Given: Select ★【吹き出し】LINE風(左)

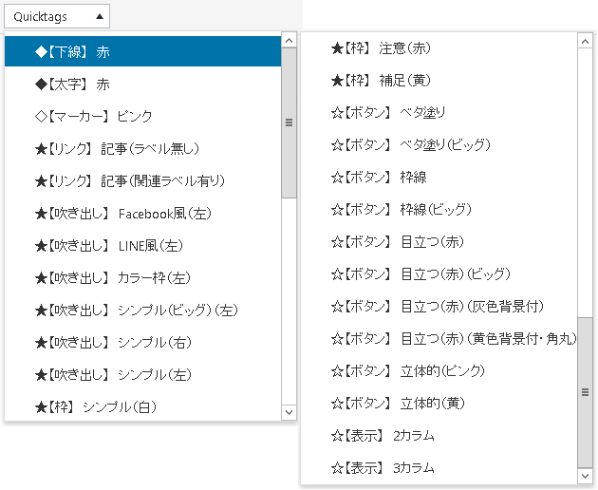Looking at the screenshot, I should pyautogui.click(x=143, y=245).
